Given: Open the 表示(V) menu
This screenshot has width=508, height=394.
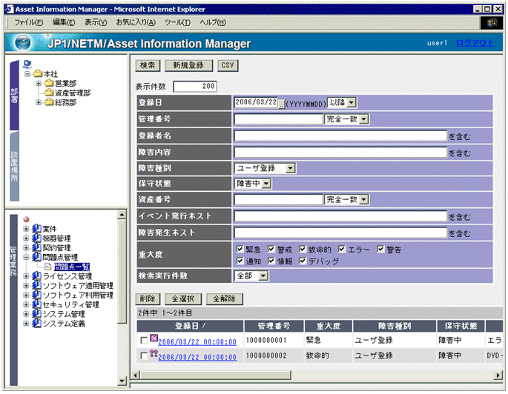Looking at the screenshot, I should tap(95, 22).
